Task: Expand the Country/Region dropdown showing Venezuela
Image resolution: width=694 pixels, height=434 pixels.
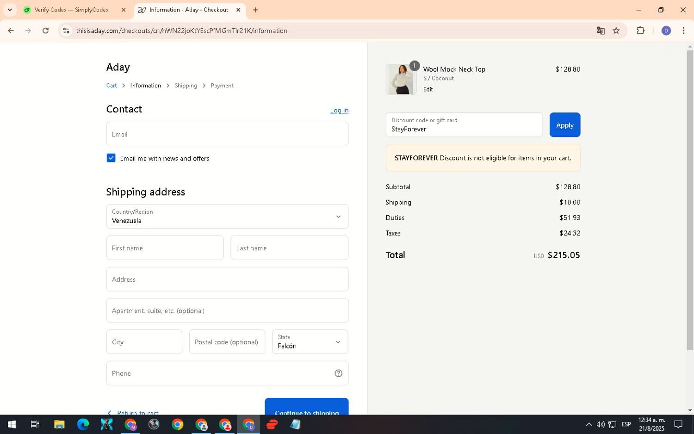Action: (x=227, y=217)
